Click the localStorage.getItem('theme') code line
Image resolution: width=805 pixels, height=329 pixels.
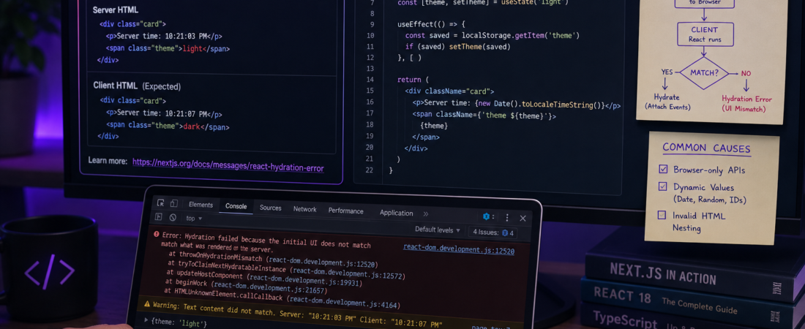[493, 35]
